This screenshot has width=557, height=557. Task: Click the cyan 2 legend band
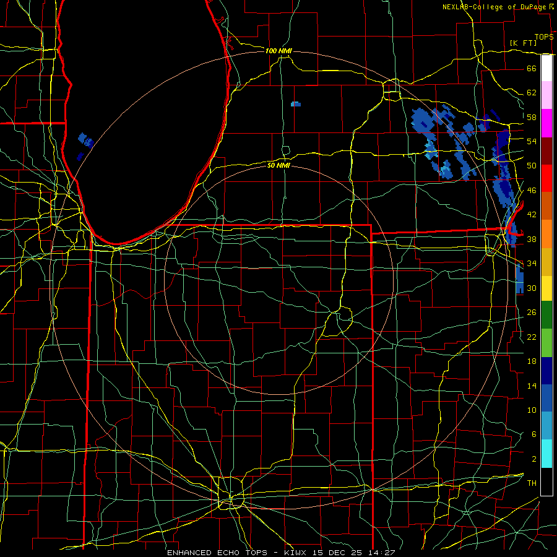(546, 454)
